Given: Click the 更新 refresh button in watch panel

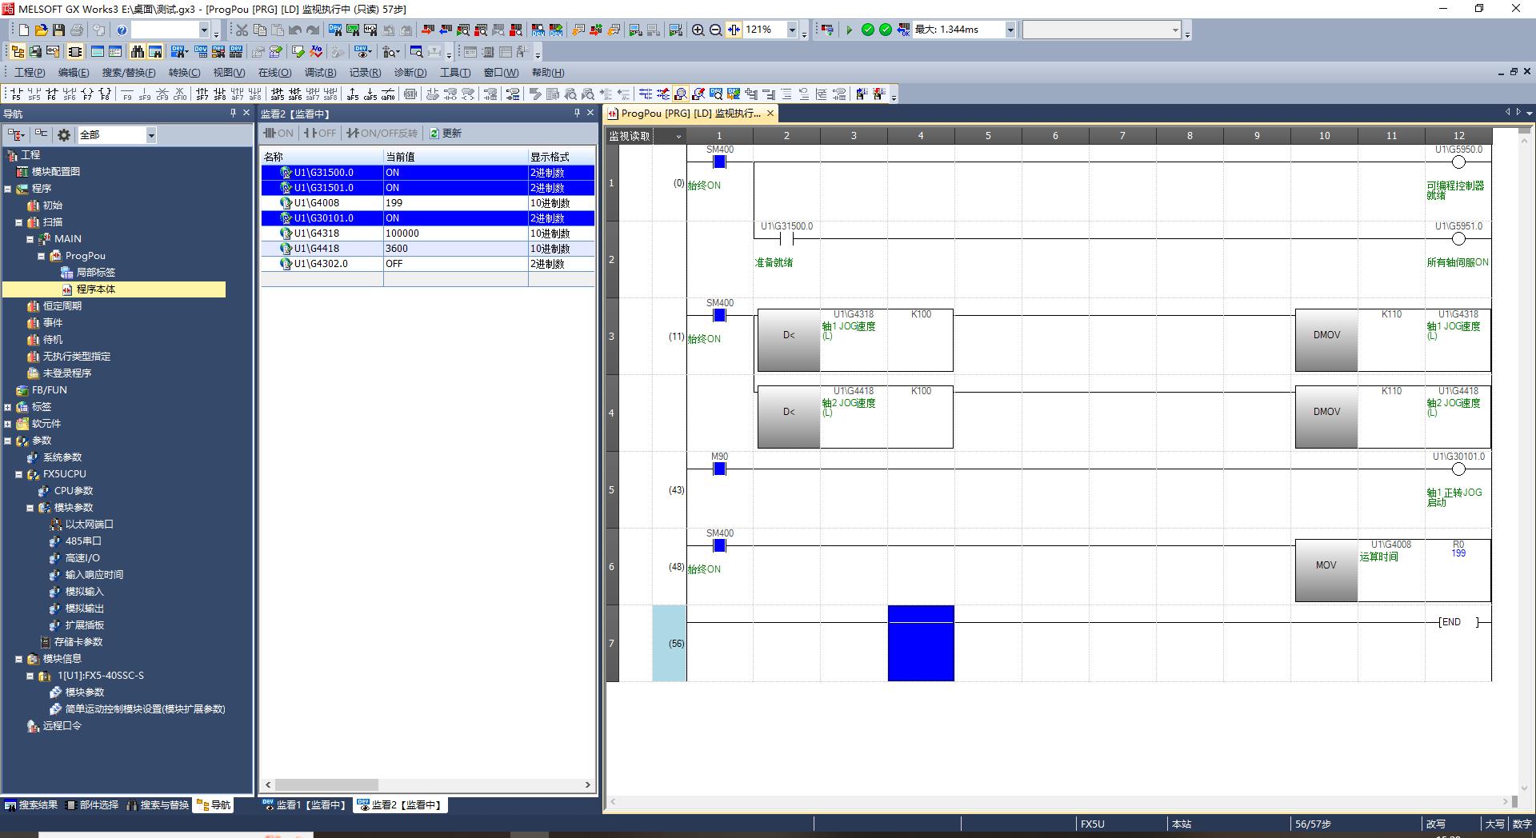Looking at the screenshot, I should pos(446,134).
